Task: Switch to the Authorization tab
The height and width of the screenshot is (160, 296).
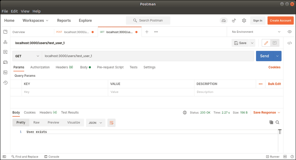Action: [40, 67]
